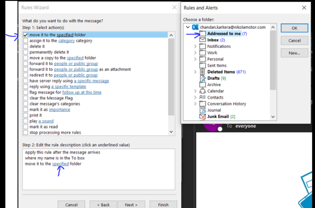
Task: Click the Inbox envelope icon
Action: click(x=203, y=40)
